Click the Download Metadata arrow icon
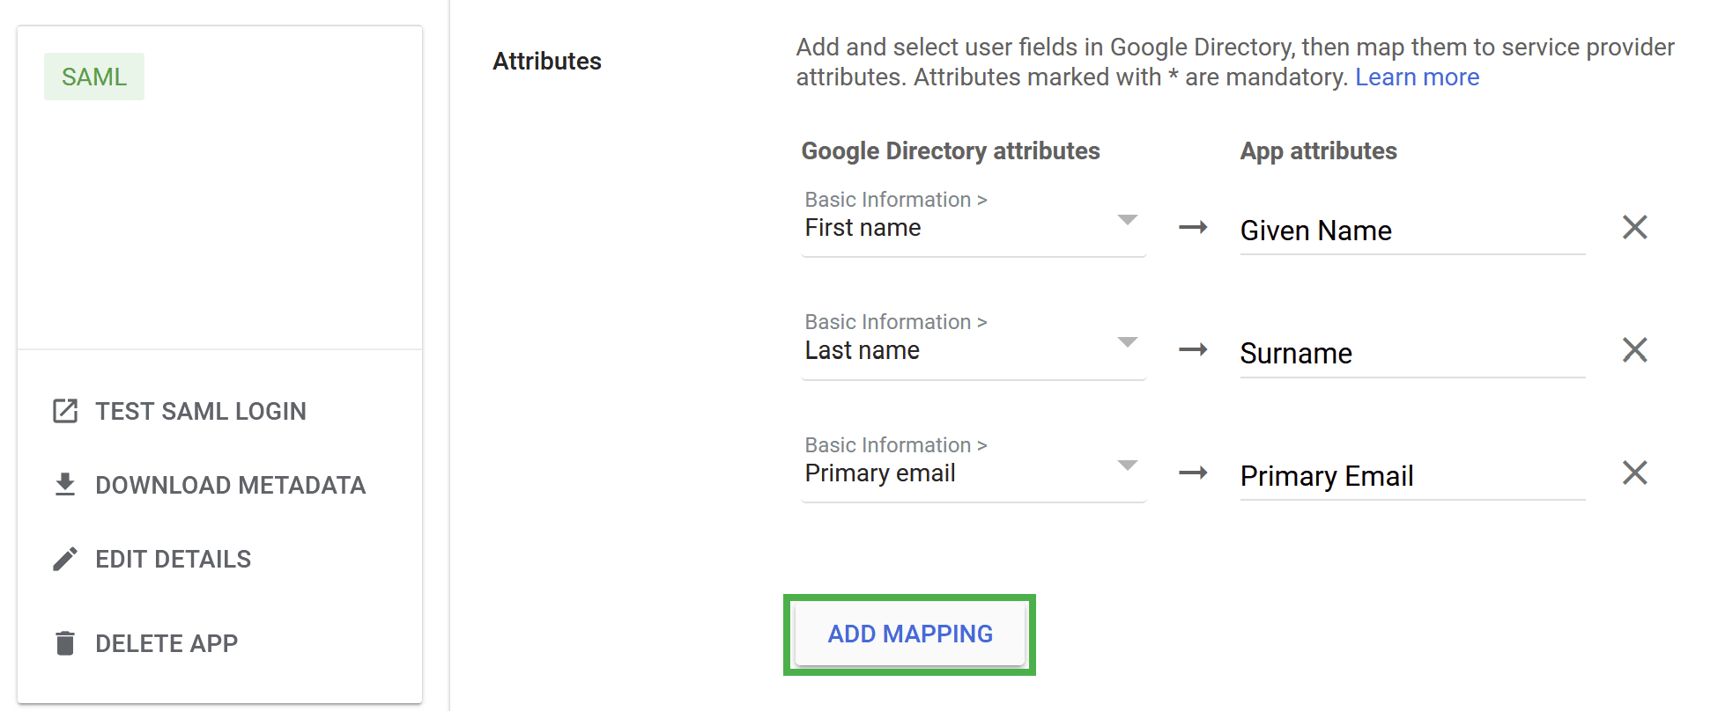1718x711 pixels. click(65, 485)
